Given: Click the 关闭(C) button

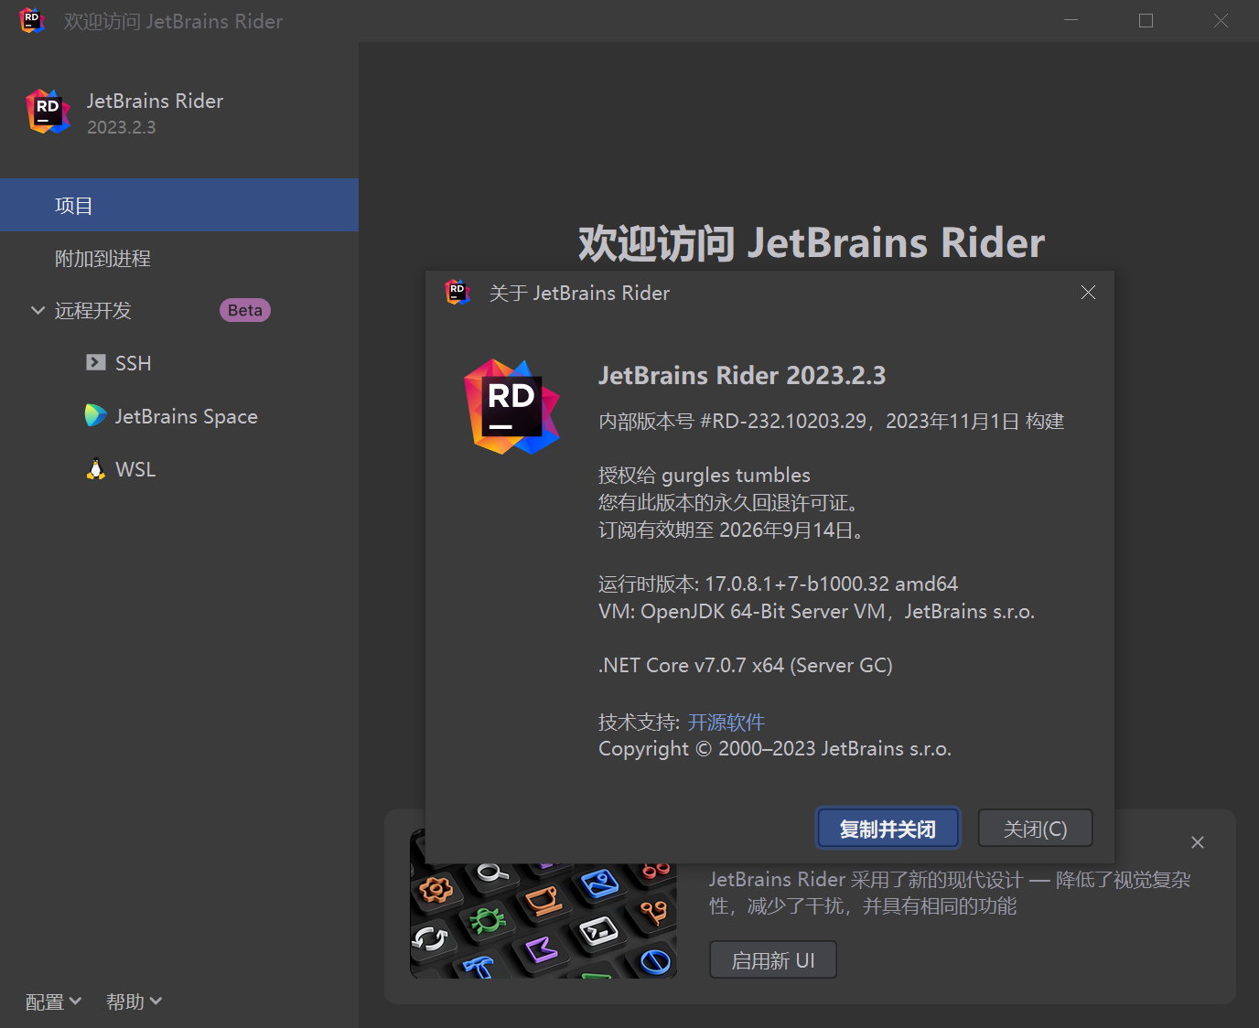Looking at the screenshot, I should click(x=1035, y=829).
